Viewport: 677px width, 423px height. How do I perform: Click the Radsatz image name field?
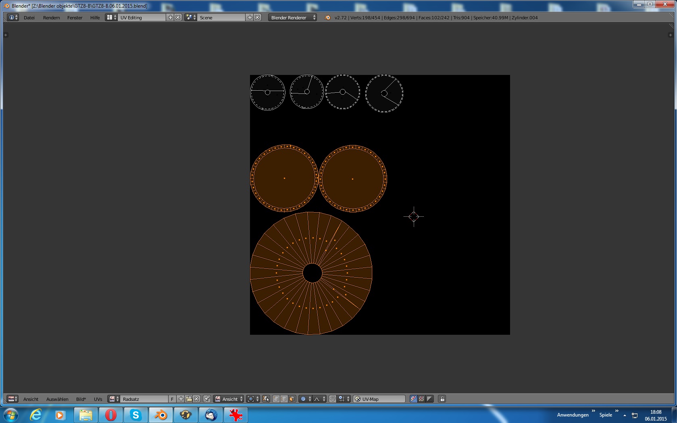(x=144, y=399)
